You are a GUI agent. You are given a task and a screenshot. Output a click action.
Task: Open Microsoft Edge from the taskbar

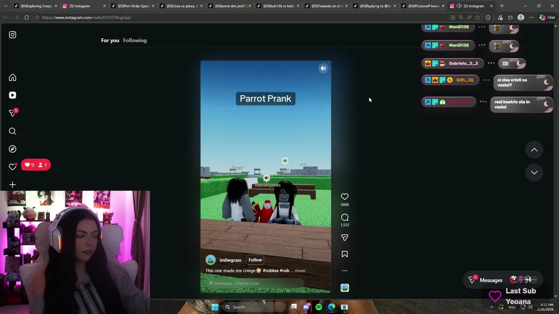click(x=331, y=307)
